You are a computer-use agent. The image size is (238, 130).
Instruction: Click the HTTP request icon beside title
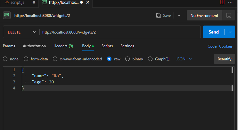[7, 15]
